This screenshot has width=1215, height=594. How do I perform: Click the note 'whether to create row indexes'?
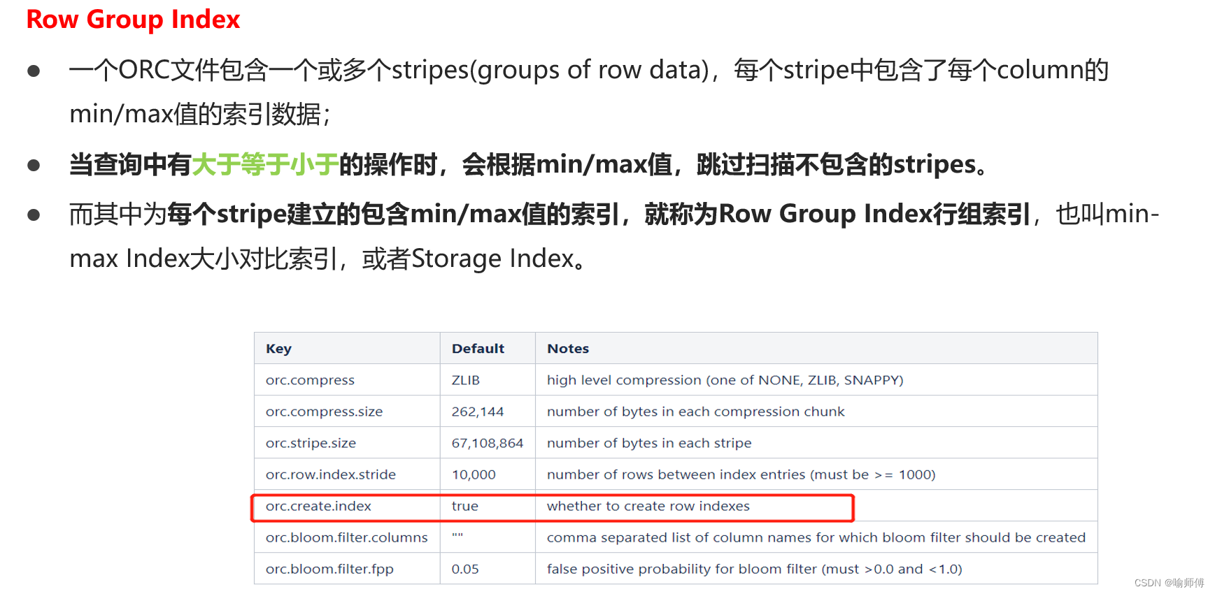pyautogui.click(x=648, y=506)
